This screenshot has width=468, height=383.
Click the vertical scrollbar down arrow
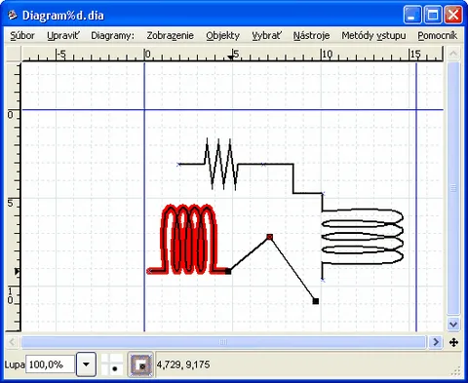[453, 324]
